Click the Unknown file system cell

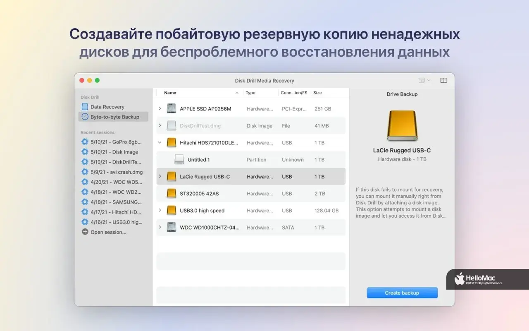293,160
